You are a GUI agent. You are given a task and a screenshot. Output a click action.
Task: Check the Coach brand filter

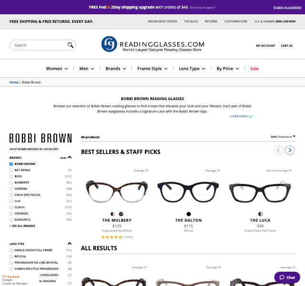coord(11,208)
